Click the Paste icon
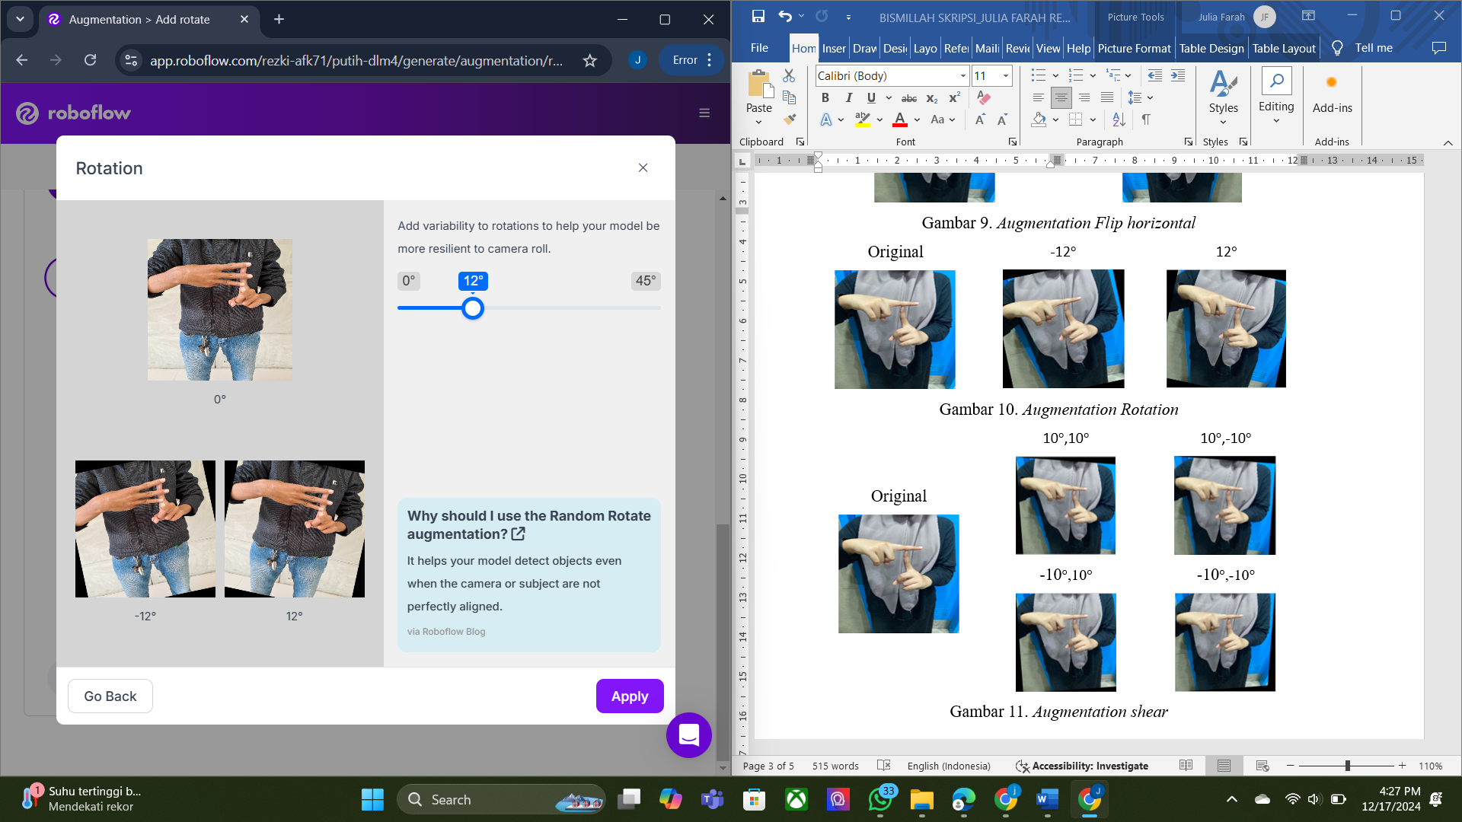The width and height of the screenshot is (1462, 822). point(759,84)
